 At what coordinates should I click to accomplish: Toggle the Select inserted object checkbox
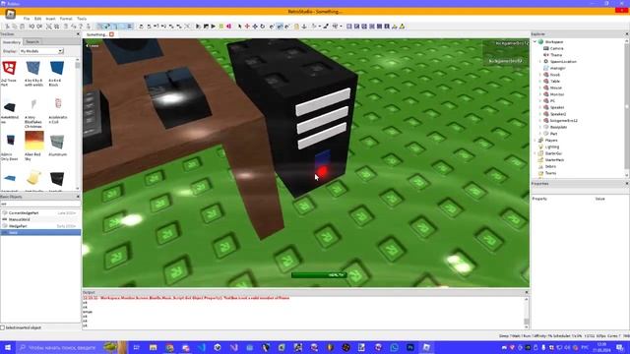point(3,327)
